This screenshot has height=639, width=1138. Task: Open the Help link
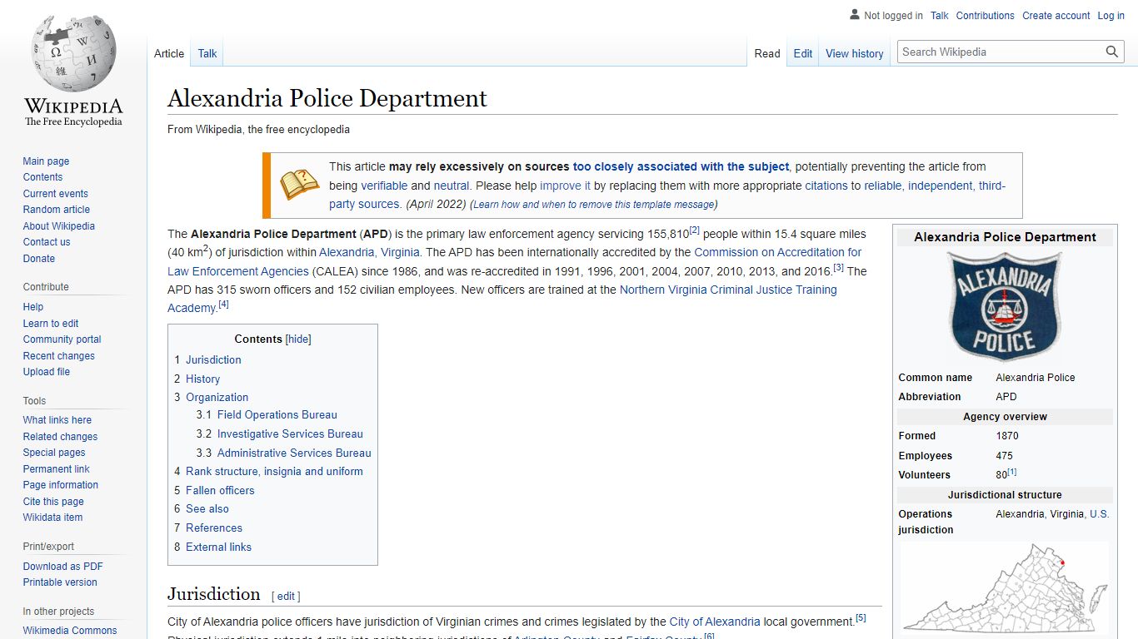coord(33,307)
